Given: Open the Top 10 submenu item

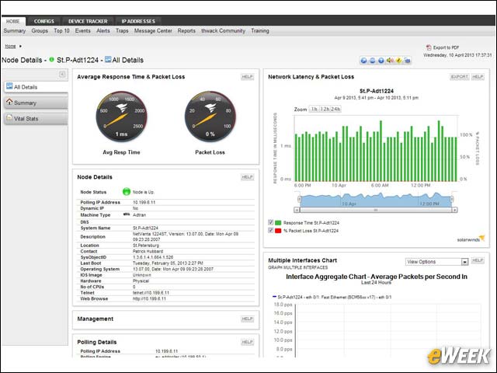Looking at the screenshot, I should click(x=61, y=31).
